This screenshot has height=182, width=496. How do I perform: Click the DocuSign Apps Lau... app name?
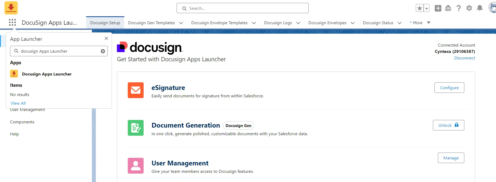point(49,23)
